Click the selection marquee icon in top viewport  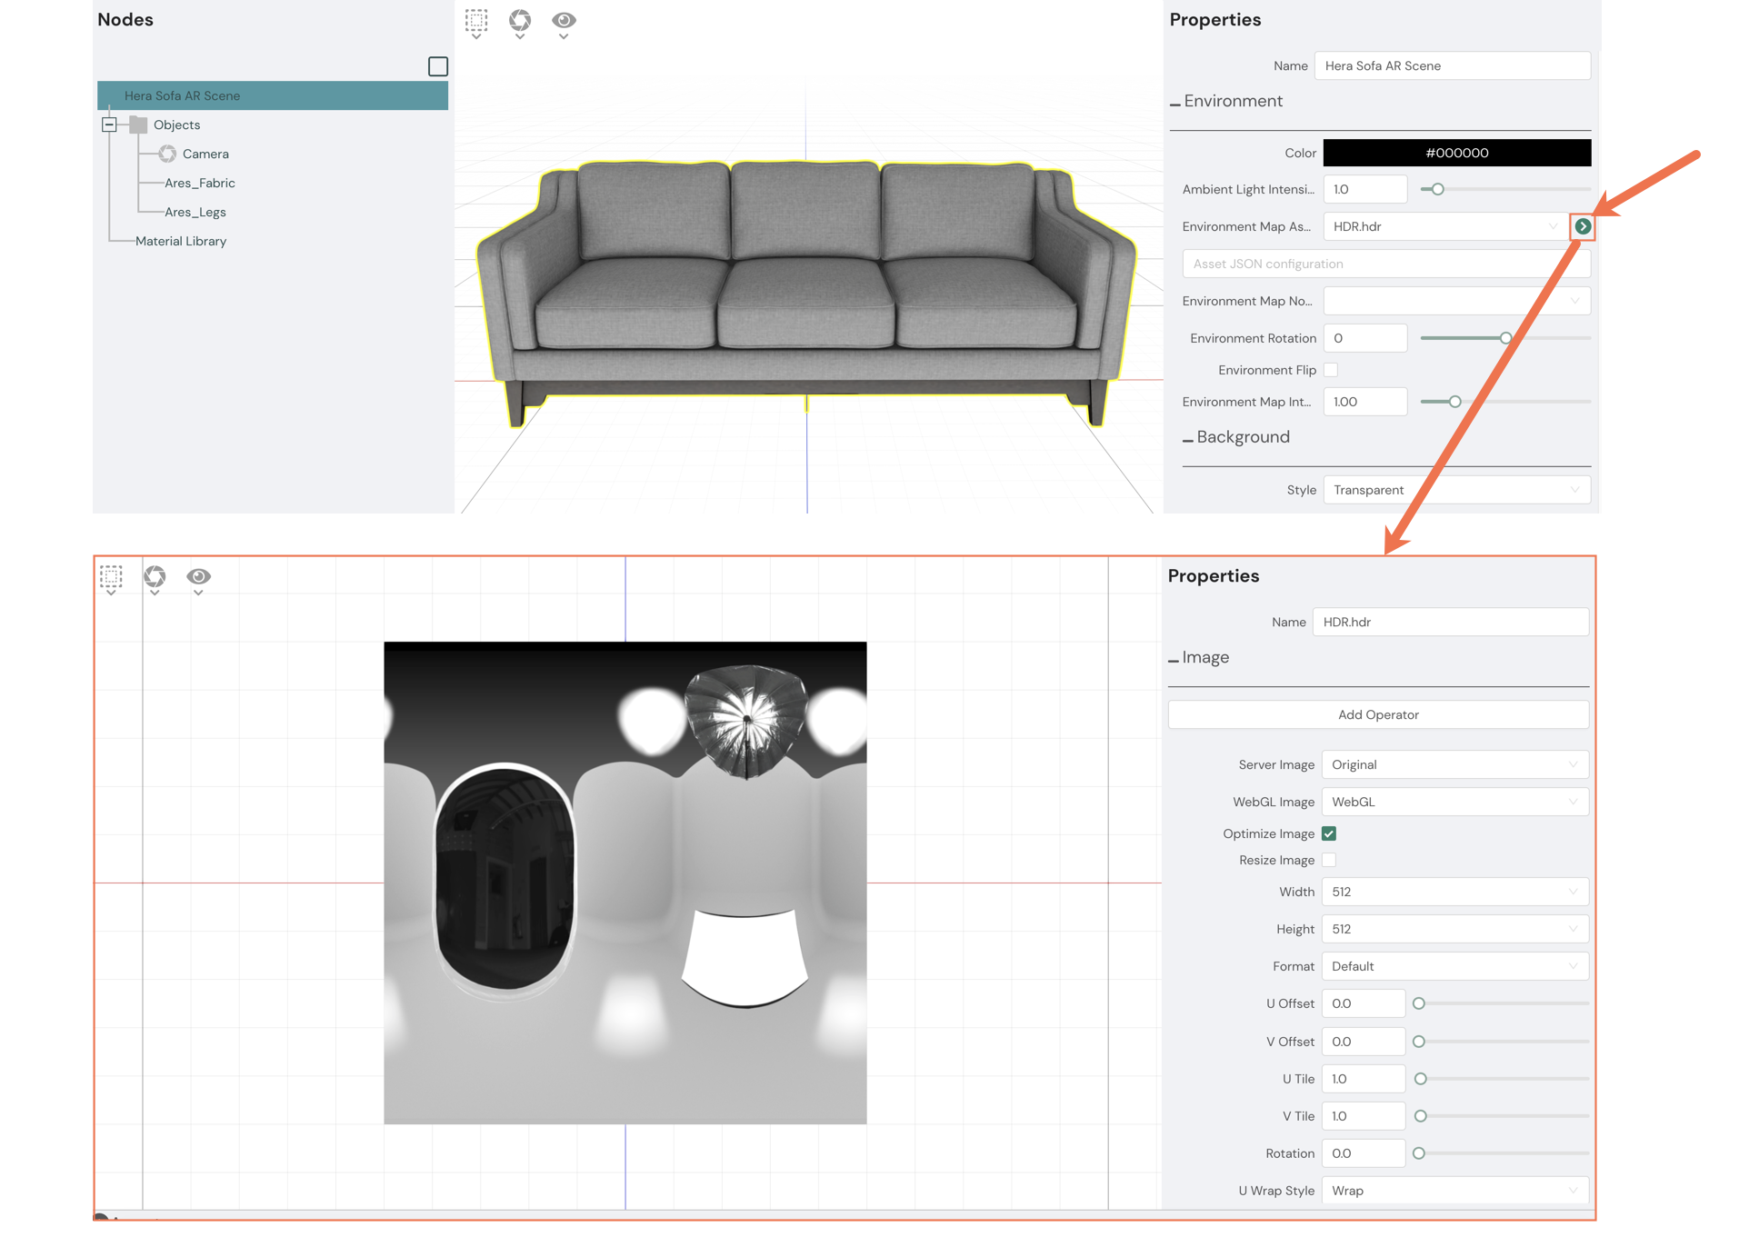click(x=476, y=20)
